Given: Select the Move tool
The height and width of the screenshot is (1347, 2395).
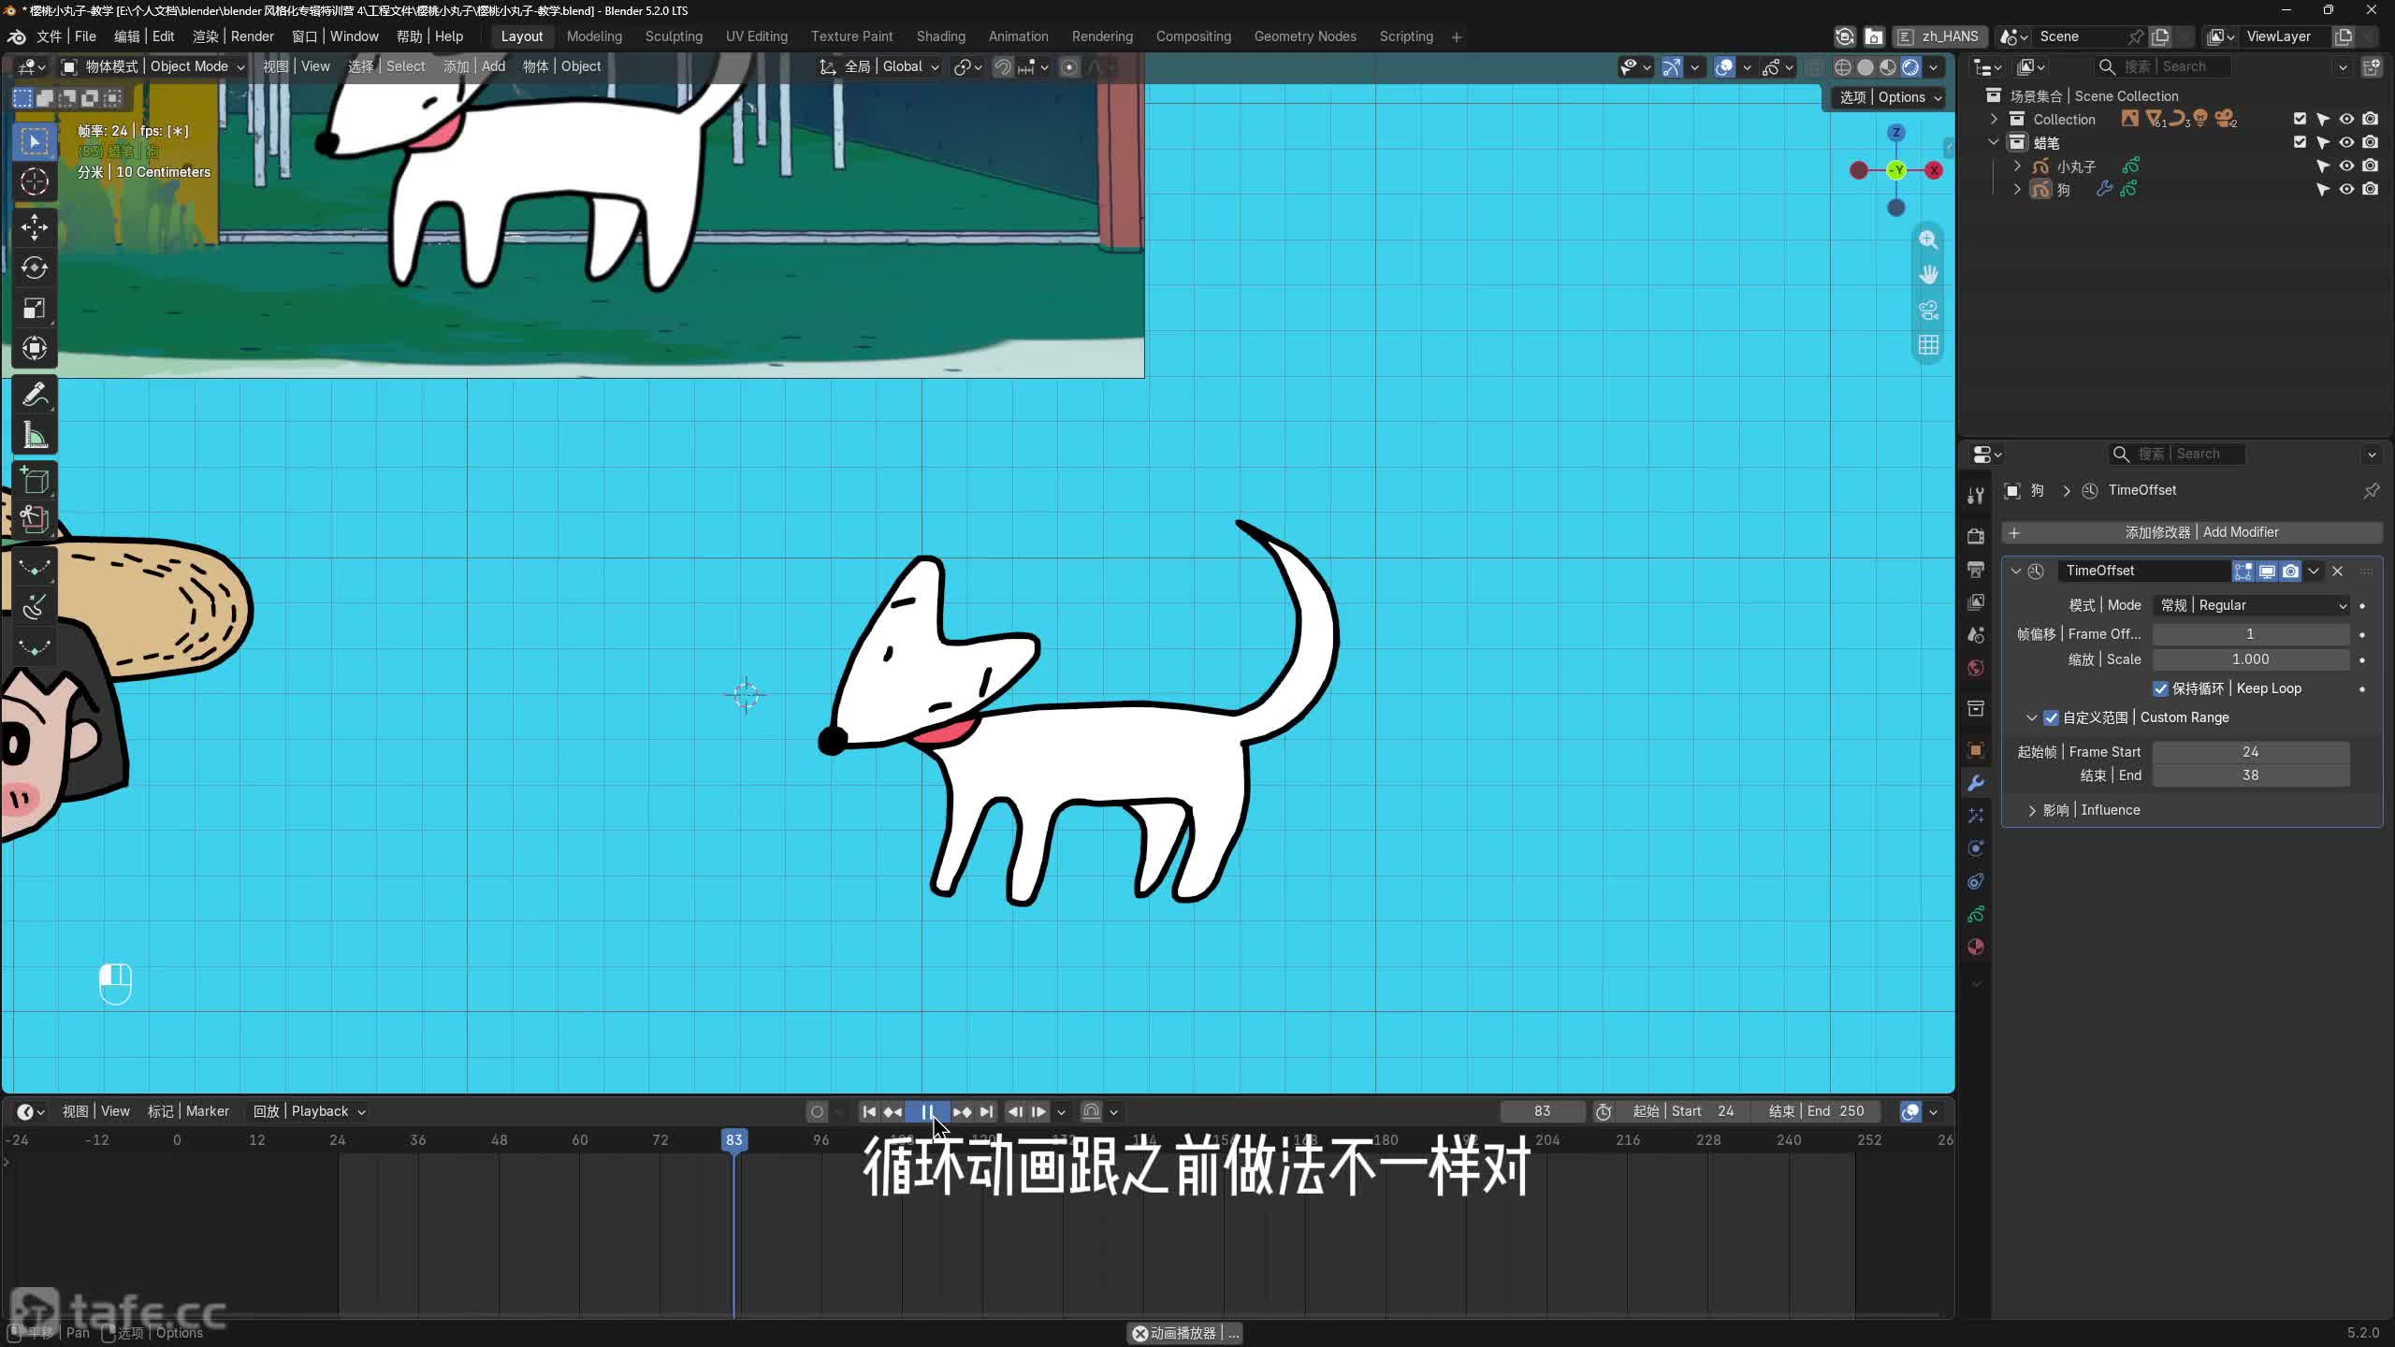Looking at the screenshot, I should pos(35,227).
